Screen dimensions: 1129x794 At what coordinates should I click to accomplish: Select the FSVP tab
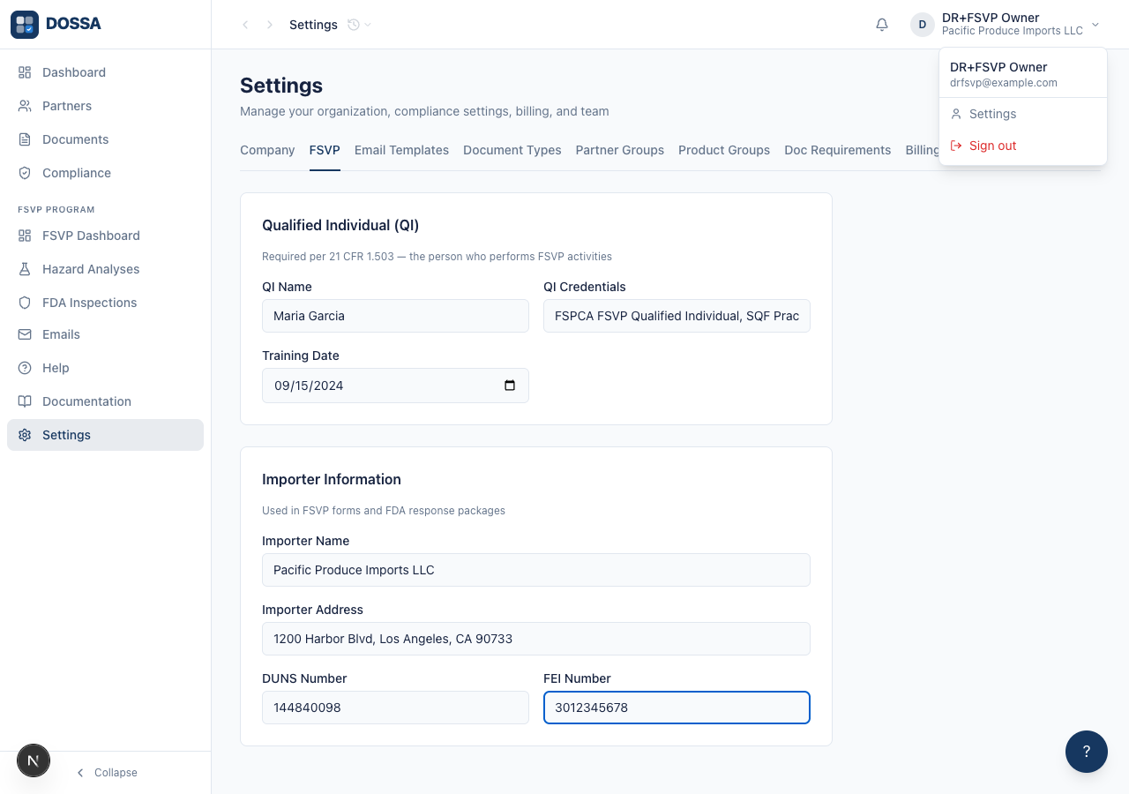[325, 150]
